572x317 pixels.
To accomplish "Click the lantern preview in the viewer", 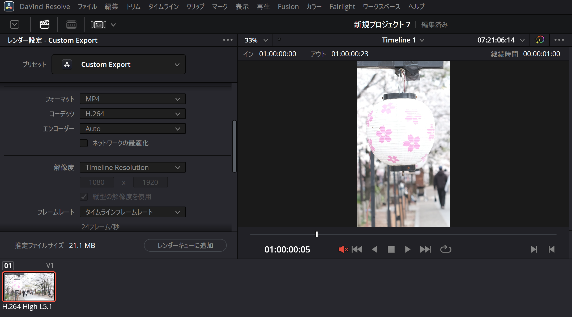I will [403, 144].
